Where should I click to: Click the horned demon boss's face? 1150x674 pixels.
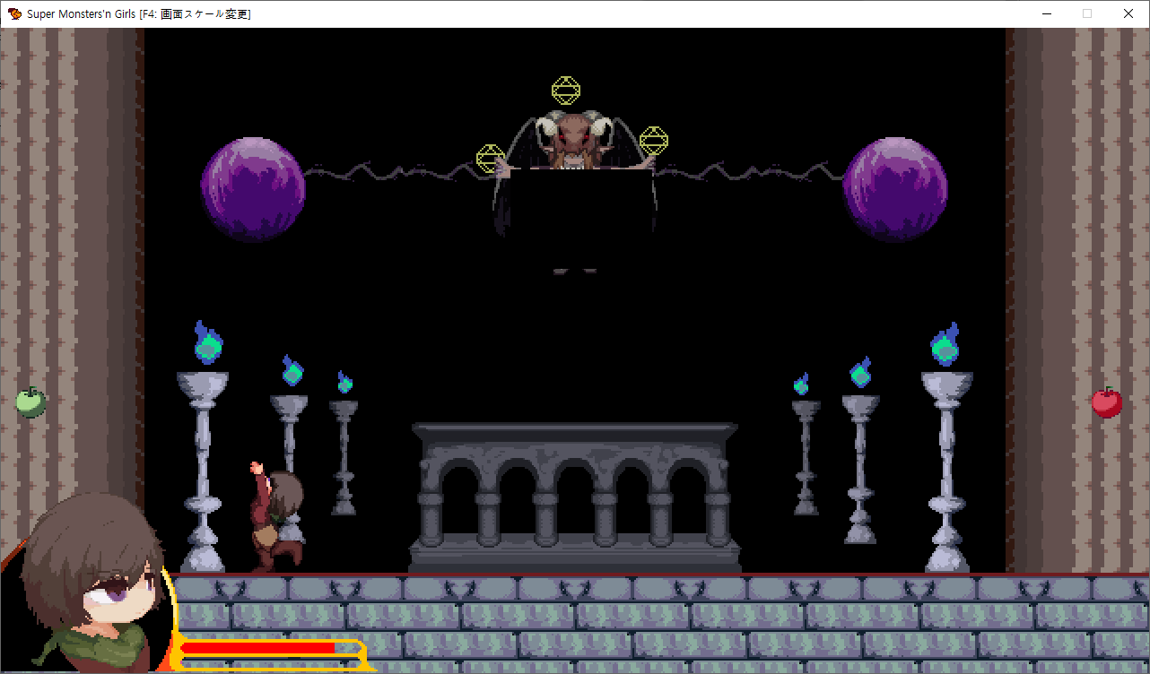coord(573,140)
